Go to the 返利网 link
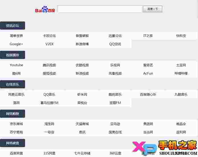198x157 pixels. tap(181, 132)
